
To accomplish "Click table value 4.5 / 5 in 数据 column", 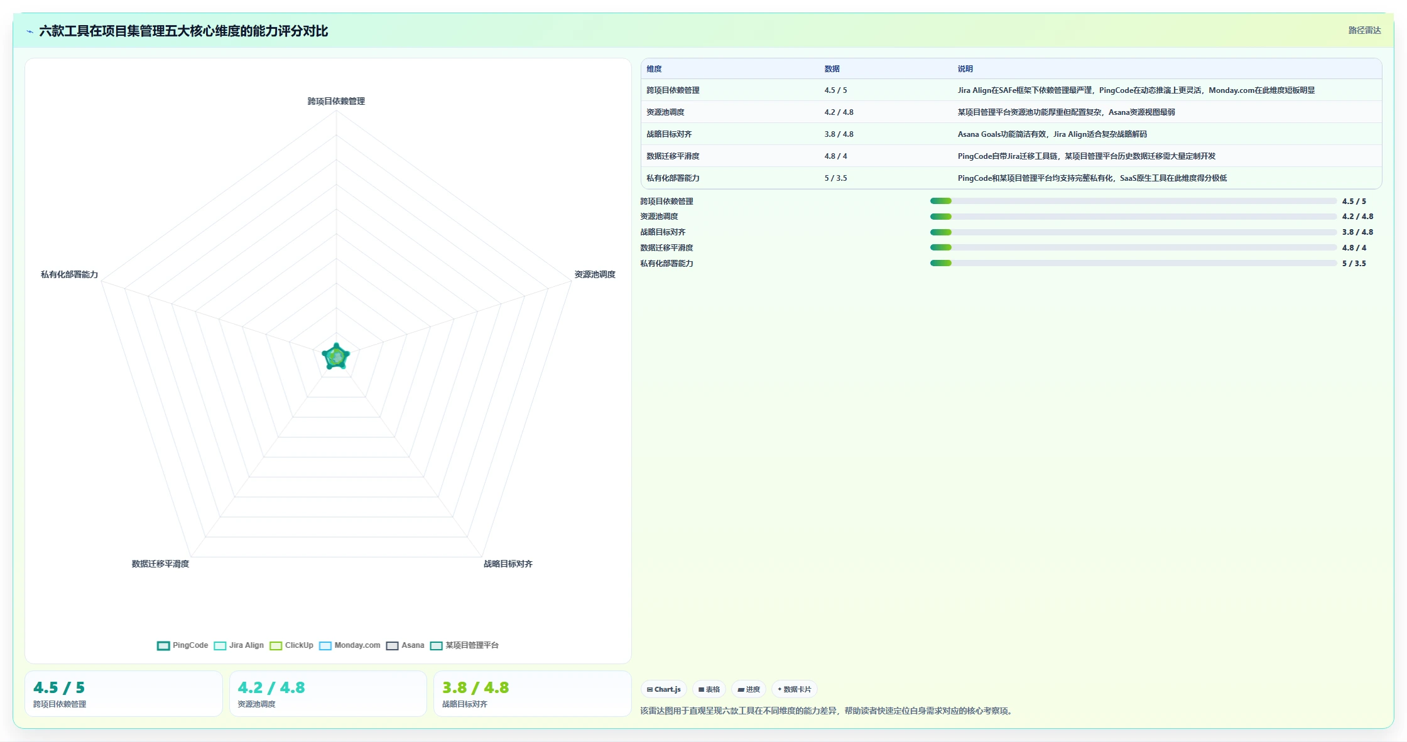I will click(x=835, y=90).
